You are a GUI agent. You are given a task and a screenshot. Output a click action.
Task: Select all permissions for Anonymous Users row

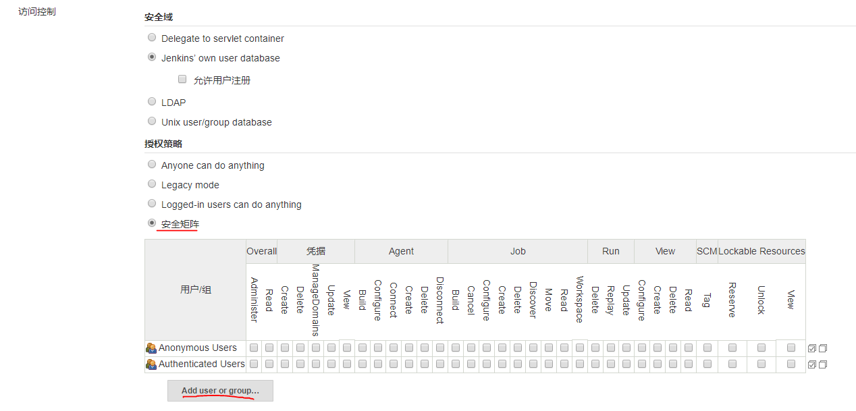[x=812, y=348]
